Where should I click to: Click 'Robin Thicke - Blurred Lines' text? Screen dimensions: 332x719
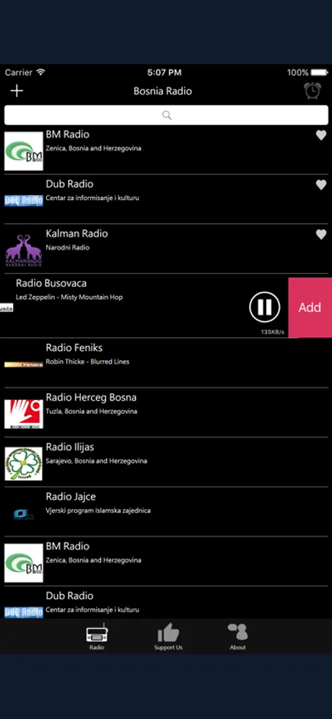pyautogui.click(x=87, y=362)
